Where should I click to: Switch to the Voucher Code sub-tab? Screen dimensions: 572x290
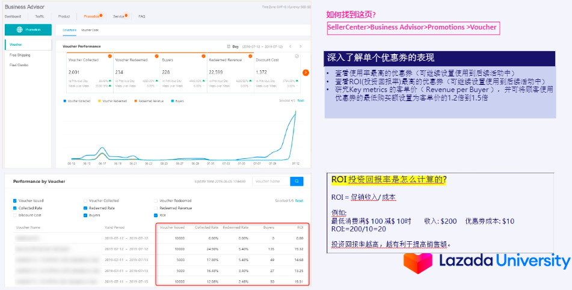[90, 30]
